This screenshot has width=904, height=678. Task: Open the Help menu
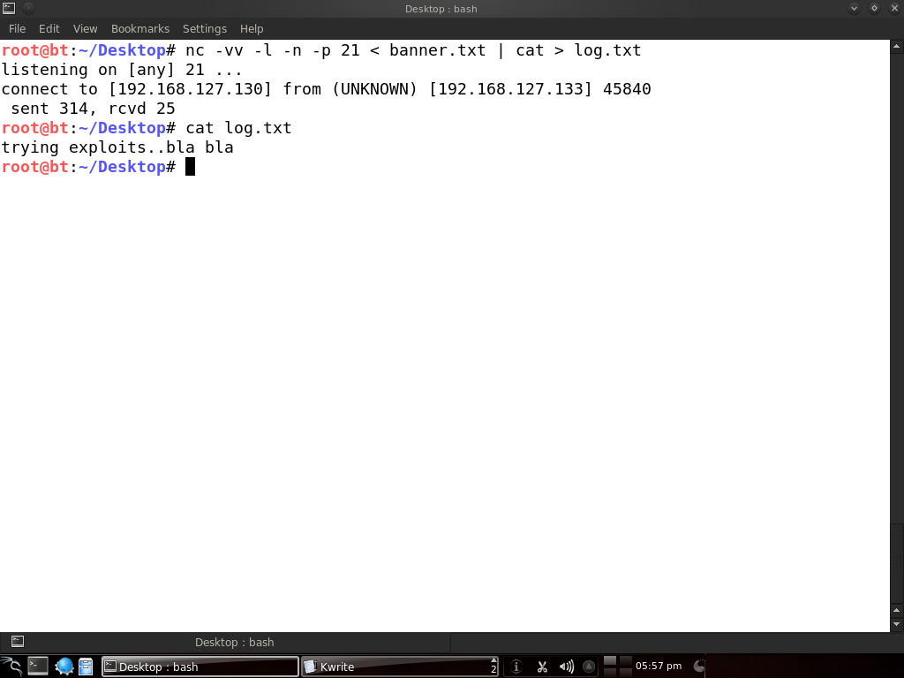tap(252, 28)
